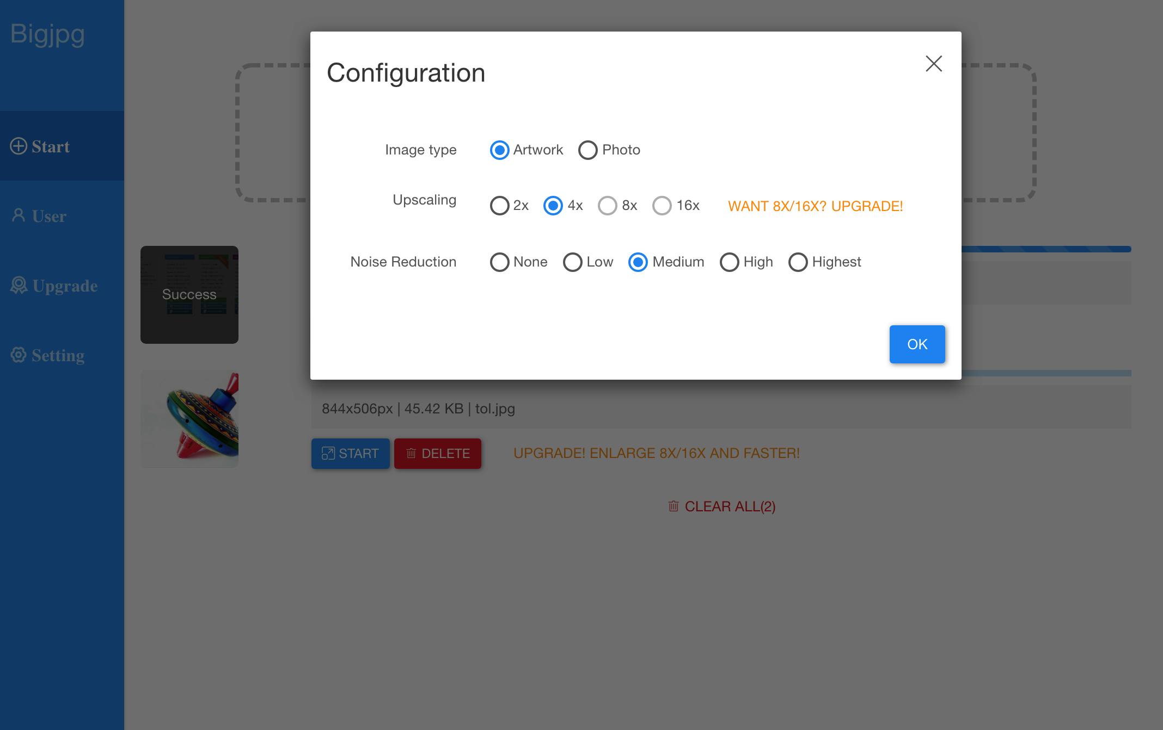Viewport: 1163px width, 730px height.
Task: Open the Upgrade menu item
Action: 64,286
